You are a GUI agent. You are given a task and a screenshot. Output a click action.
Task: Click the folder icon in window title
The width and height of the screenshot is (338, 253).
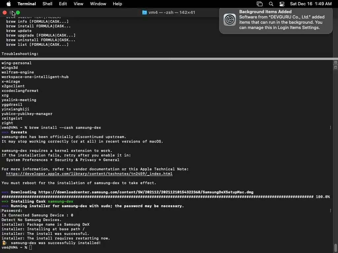(145, 13)
